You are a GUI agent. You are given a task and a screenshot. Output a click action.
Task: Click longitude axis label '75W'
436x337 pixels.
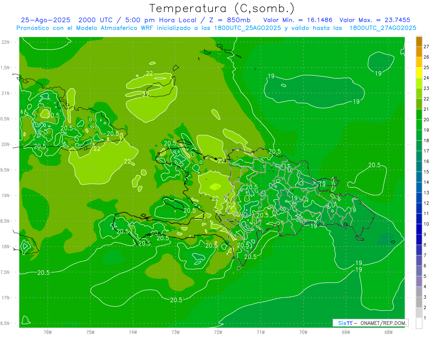(x=90, y=332)
